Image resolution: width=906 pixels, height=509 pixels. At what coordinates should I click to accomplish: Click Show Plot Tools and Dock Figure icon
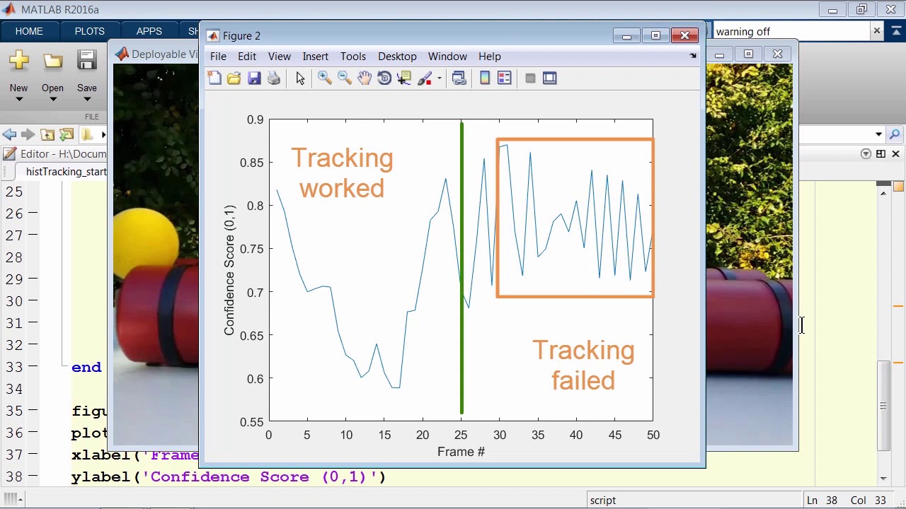(x=550, y=78)
